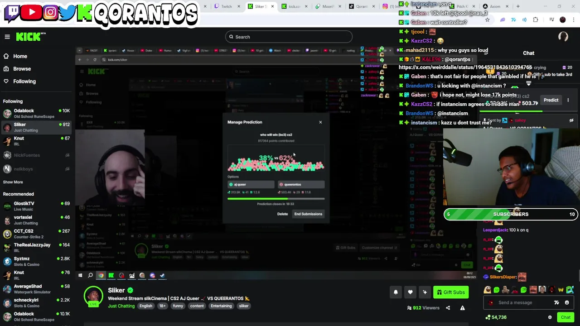
Task: Open the emoji picker in chat
Action: click(567, 302)
